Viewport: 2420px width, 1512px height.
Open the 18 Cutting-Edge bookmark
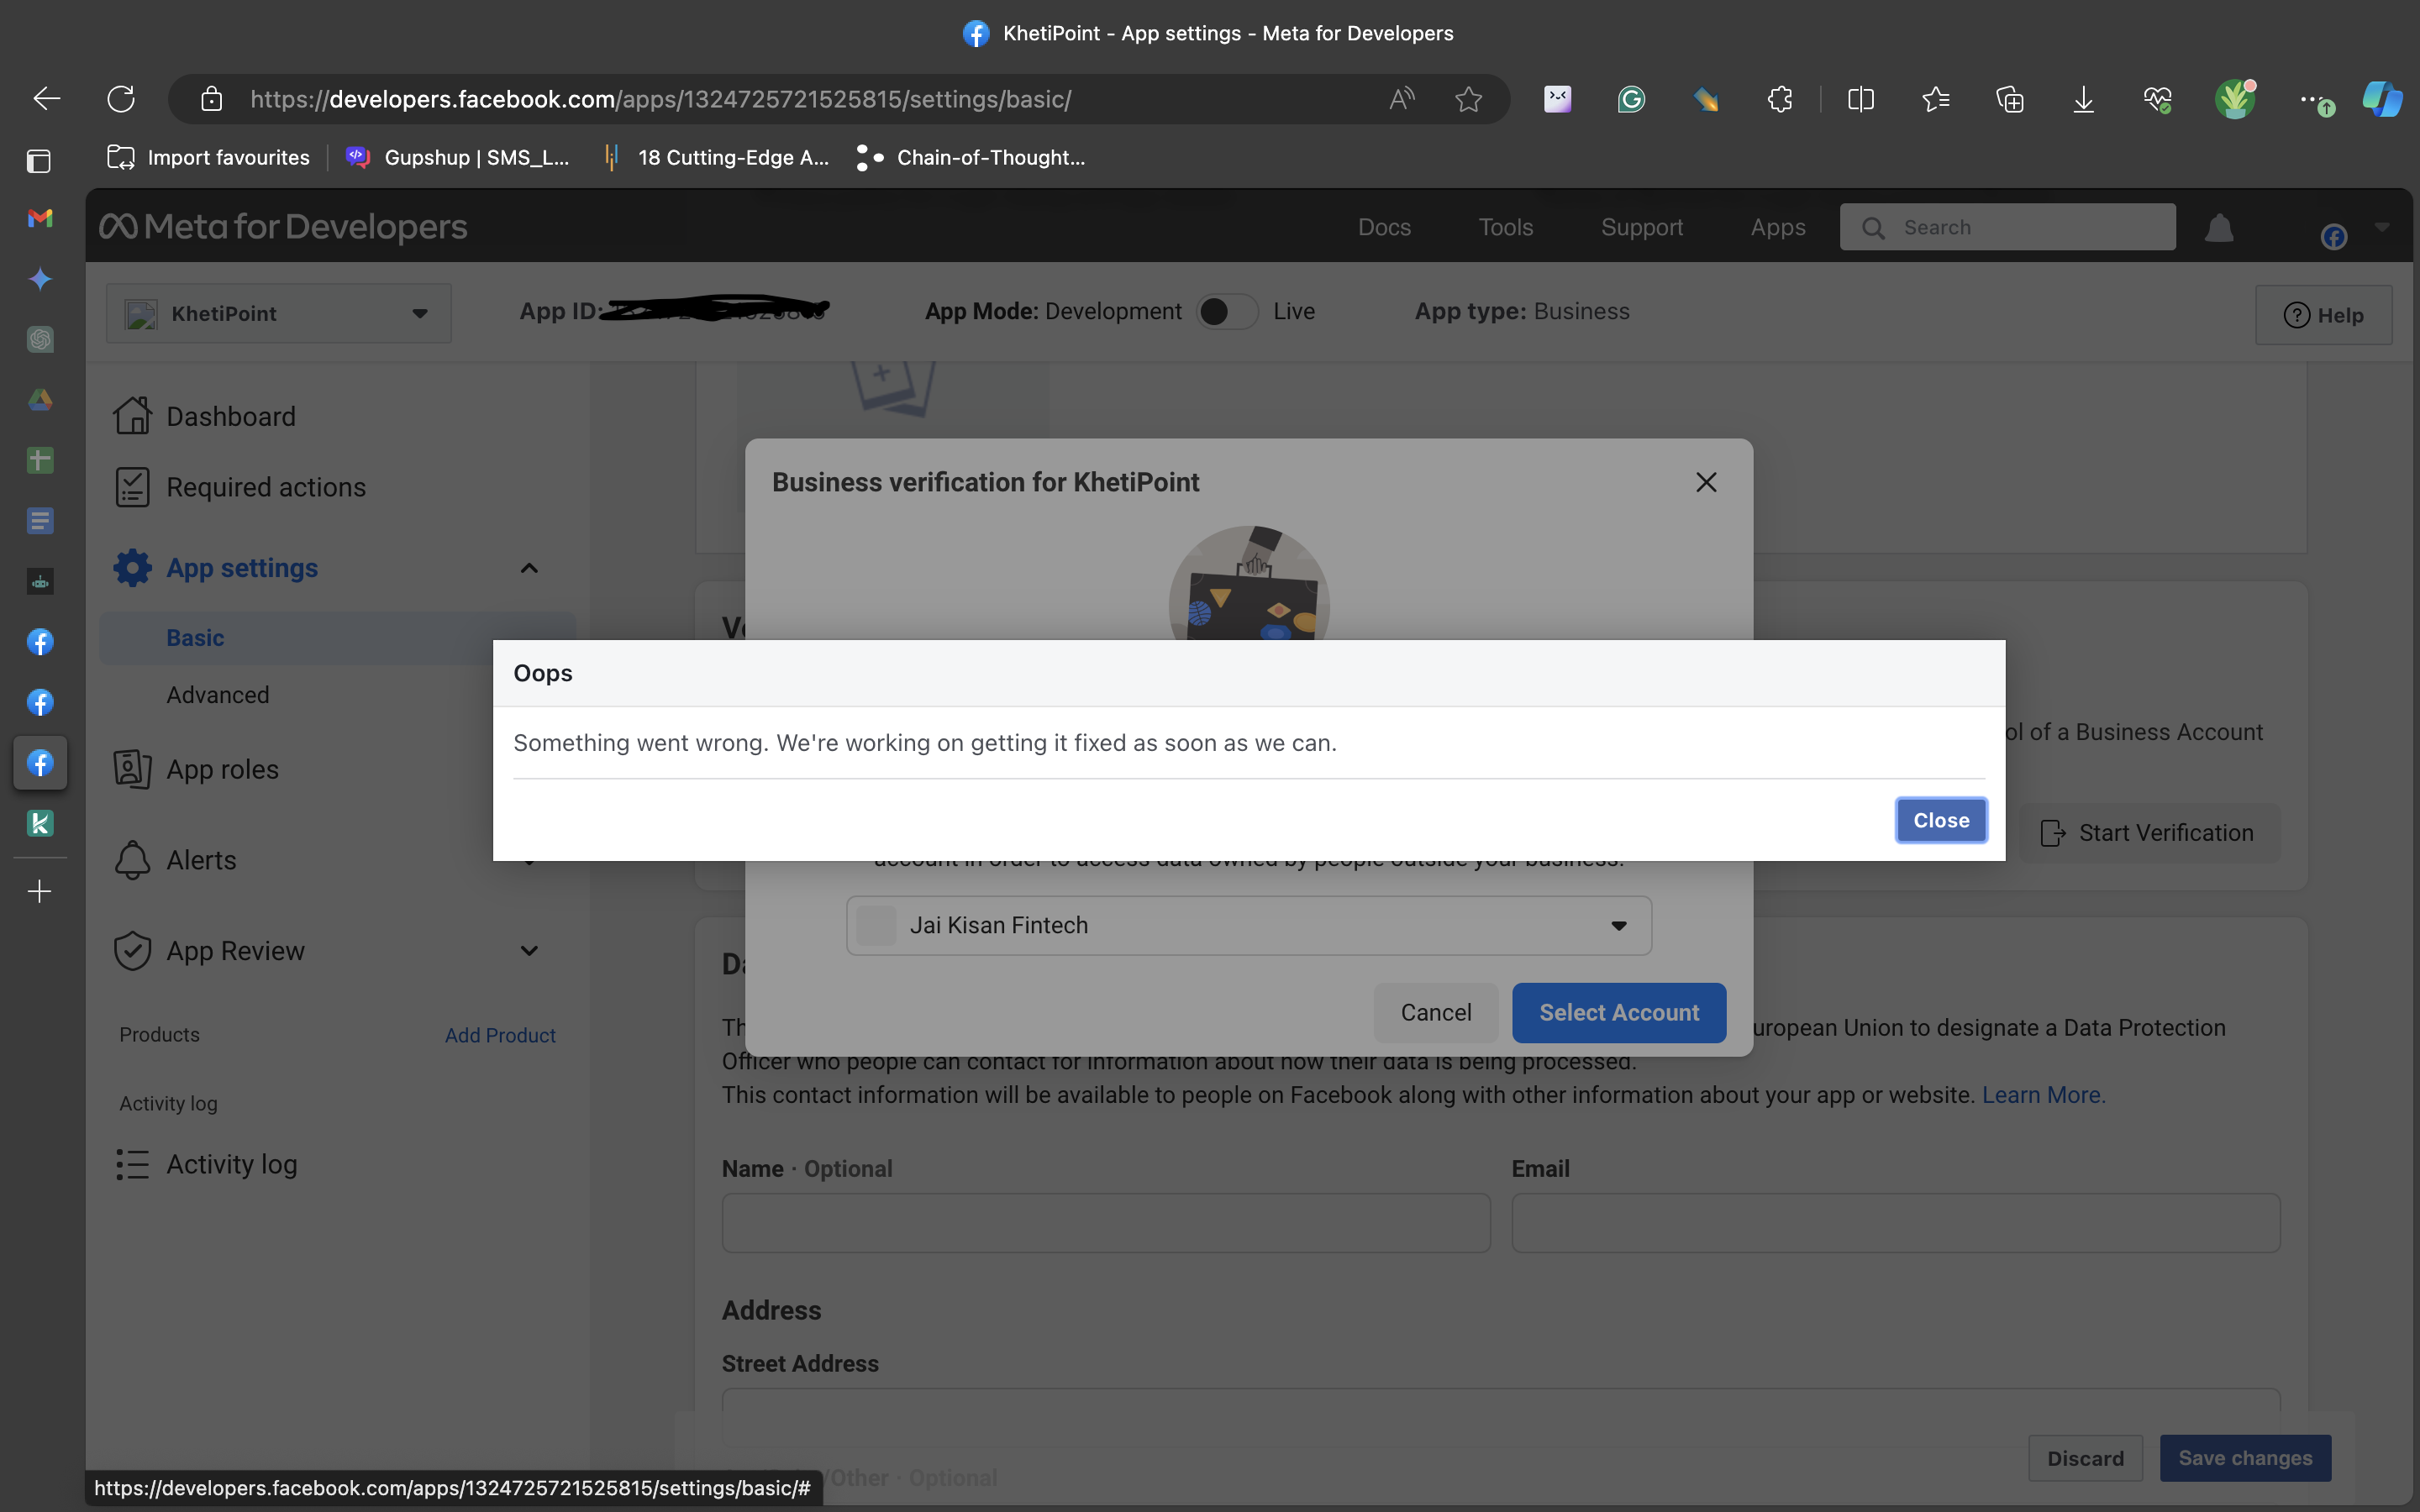pyautogui.click(x=715, y=158)
